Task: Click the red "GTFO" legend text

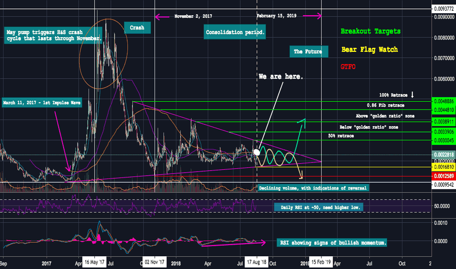Action: [x=348, y=67]
